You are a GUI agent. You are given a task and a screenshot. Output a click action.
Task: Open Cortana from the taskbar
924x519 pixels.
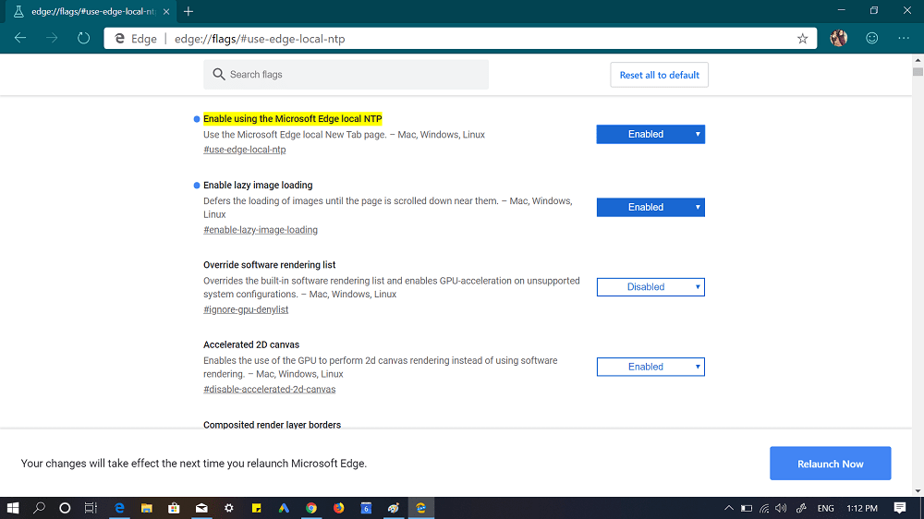click(65, 508)
